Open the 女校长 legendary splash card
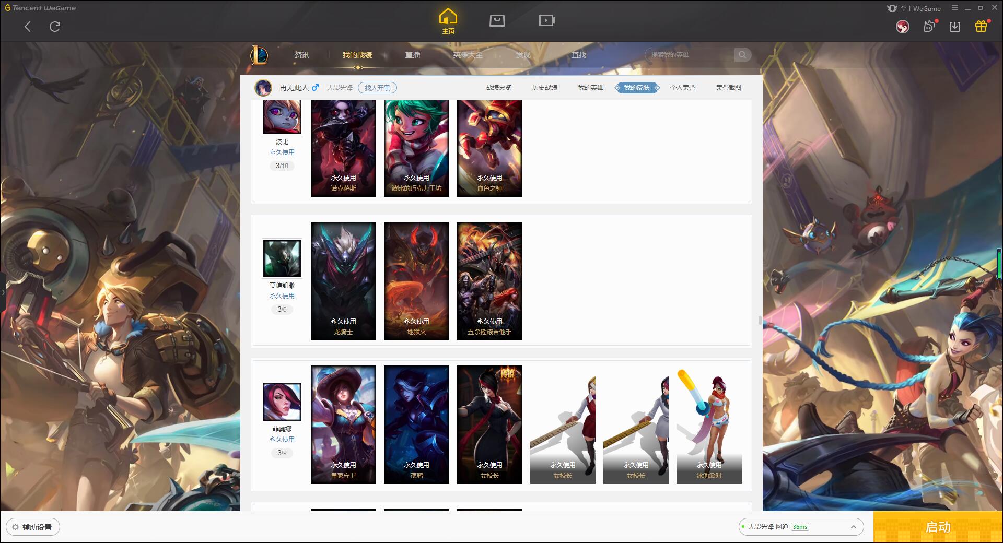1003x543 pixels. pyautogui.click(x=489, y=424)
